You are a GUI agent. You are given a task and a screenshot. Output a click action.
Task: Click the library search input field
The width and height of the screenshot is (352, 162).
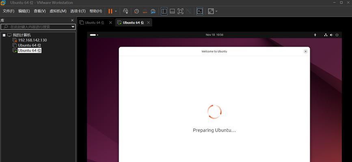(36, 27)
